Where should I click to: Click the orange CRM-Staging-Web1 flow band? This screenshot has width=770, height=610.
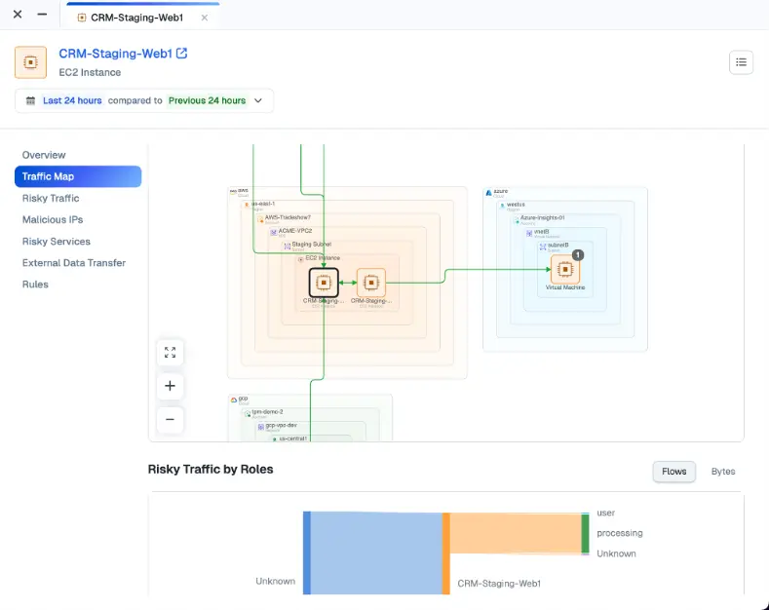click(516, 533)
